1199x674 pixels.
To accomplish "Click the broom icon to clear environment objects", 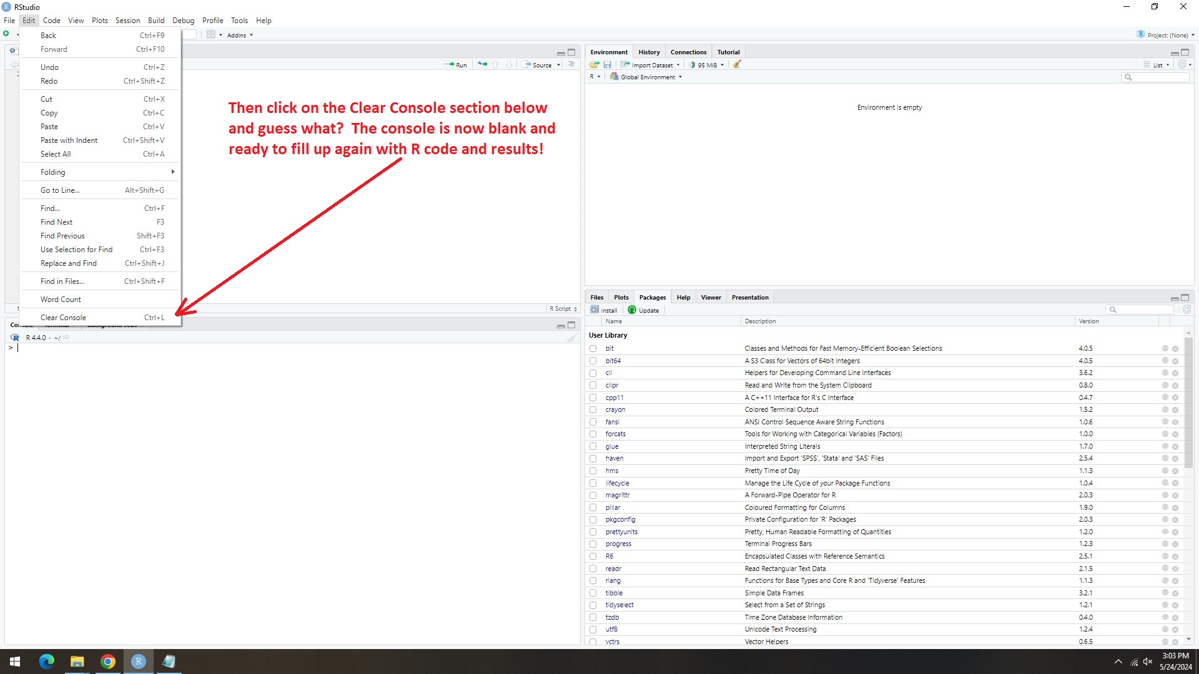I will pos(737,64).
